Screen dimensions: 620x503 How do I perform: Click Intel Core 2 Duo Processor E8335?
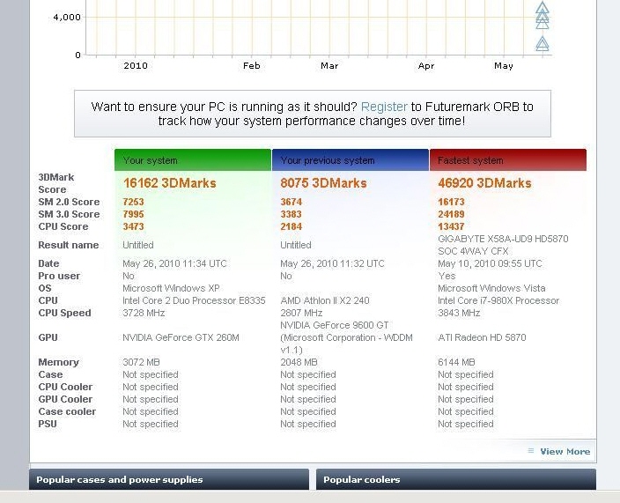(194, 300)
